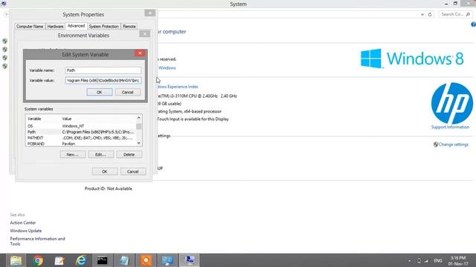The image size is (476, 267).
Task: Go to the Remote tab
Action: coord(129,27)
